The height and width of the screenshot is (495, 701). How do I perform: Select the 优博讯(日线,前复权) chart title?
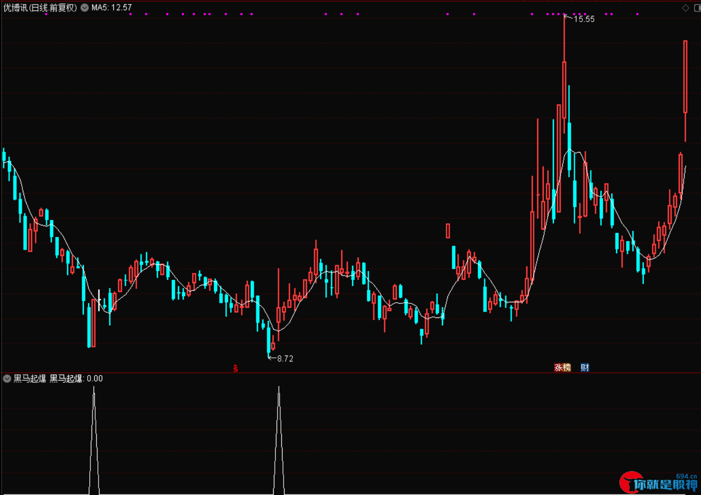click(x=40, y=8)
